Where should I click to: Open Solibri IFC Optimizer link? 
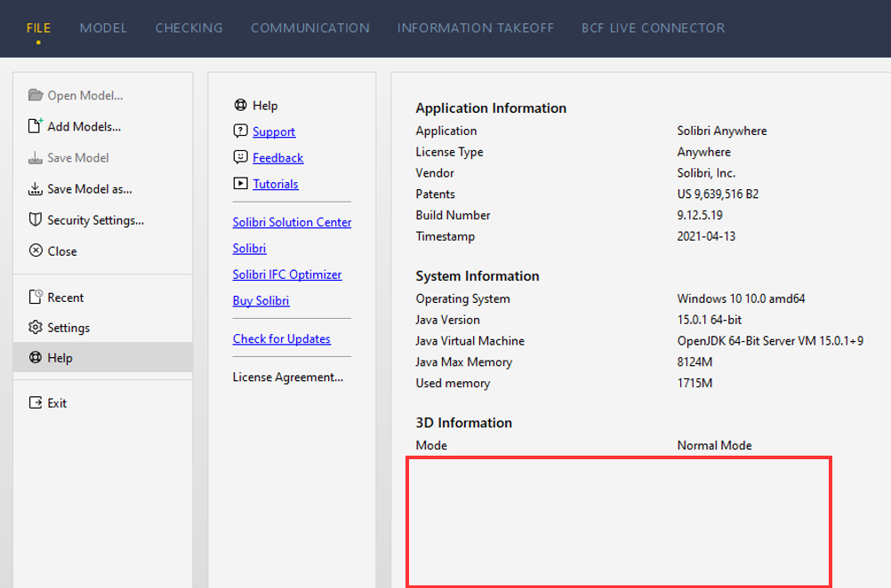[287, 274]
